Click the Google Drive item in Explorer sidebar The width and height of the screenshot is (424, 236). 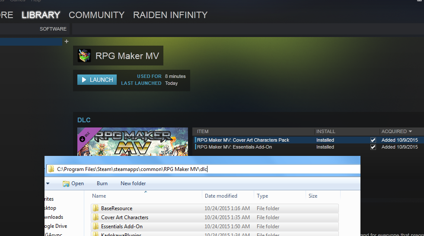(x=56, y=226)
